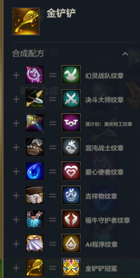The width and height of the screenshot is (140, 278).
Task: Select the giant's belt component icon
Action: tap(35, 195)
